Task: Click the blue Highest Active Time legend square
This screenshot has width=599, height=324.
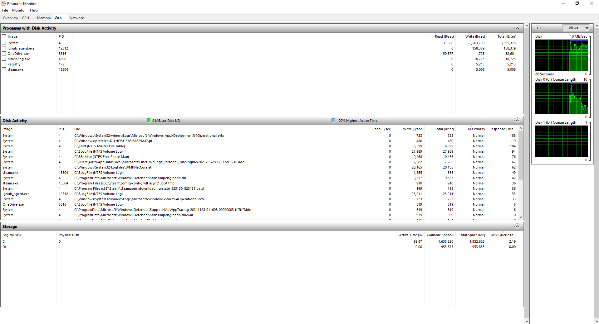Action: coord(333,121)
